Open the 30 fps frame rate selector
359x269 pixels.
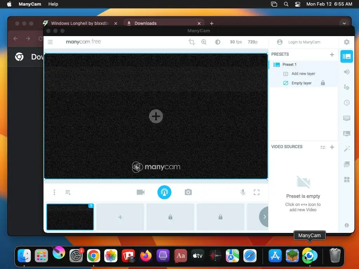click(x=236, y=42)
